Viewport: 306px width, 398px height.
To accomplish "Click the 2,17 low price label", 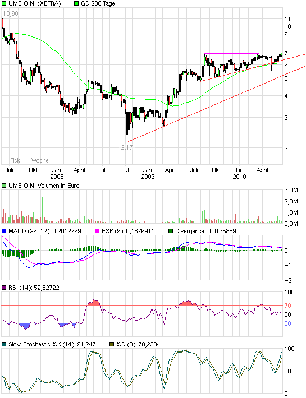I will click(126, 147).
